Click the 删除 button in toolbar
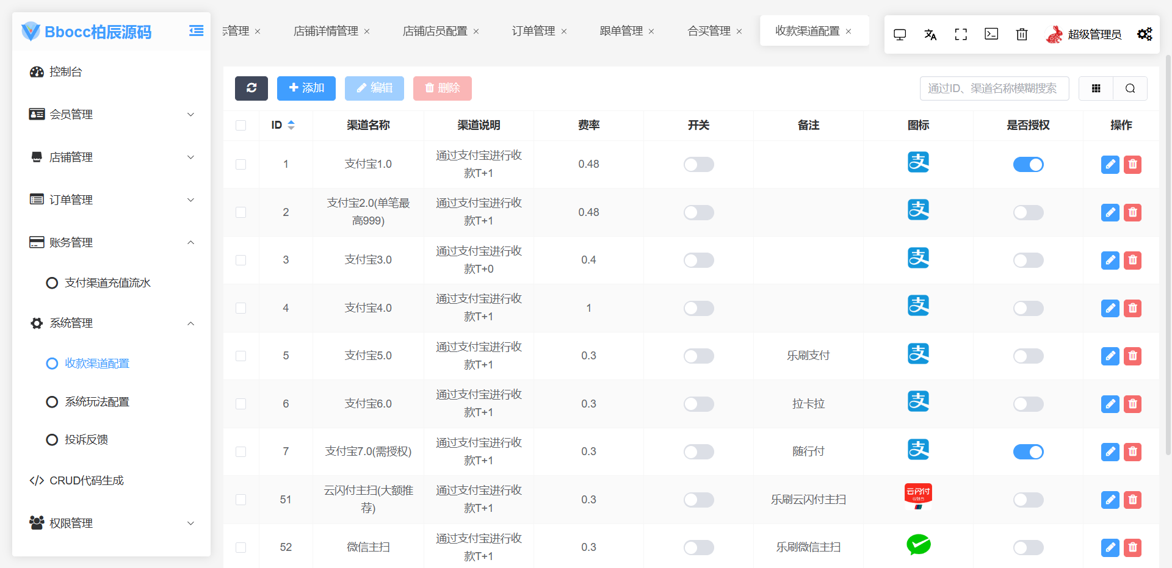Image resolution: width=1172 pixels, height=568 pixels. click(x=443, y=88)
